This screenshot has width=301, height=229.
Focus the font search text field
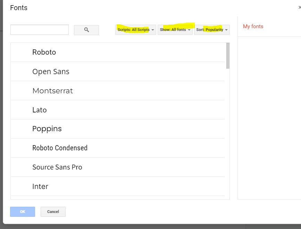(x=40, y=30)
